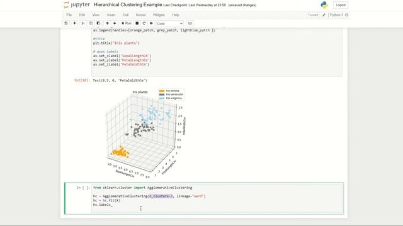Click the pencil edit mode icon
This screenshot has width=403, height=226.
(x=324, y=15)
